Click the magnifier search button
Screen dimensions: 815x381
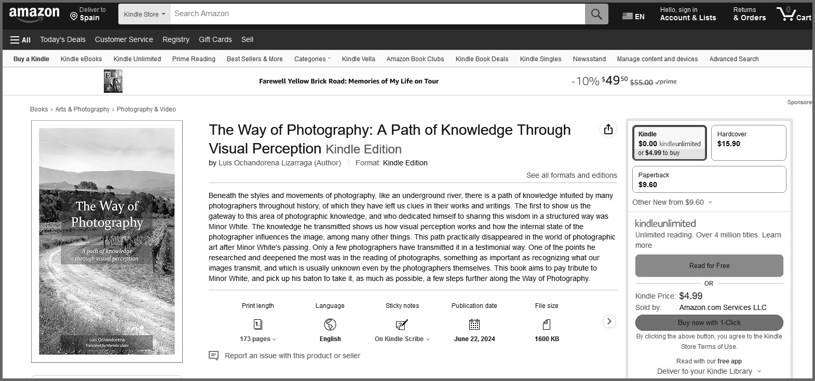(x=596, y=14)
